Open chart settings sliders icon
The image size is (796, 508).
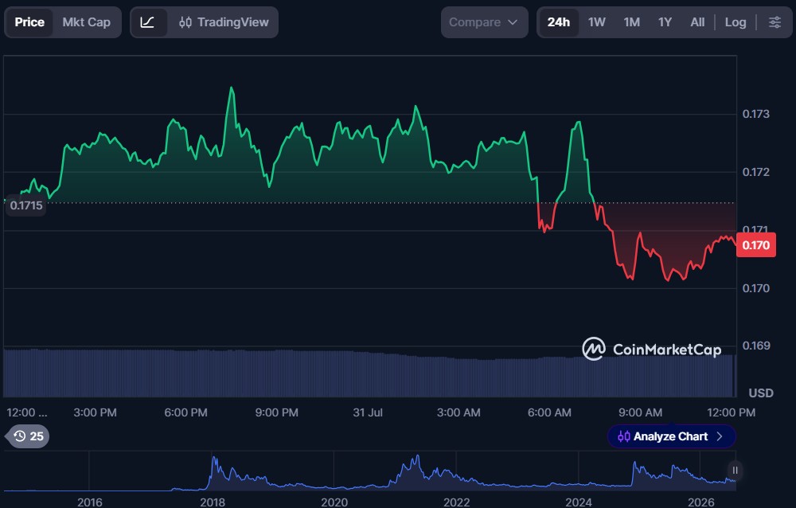775,22
